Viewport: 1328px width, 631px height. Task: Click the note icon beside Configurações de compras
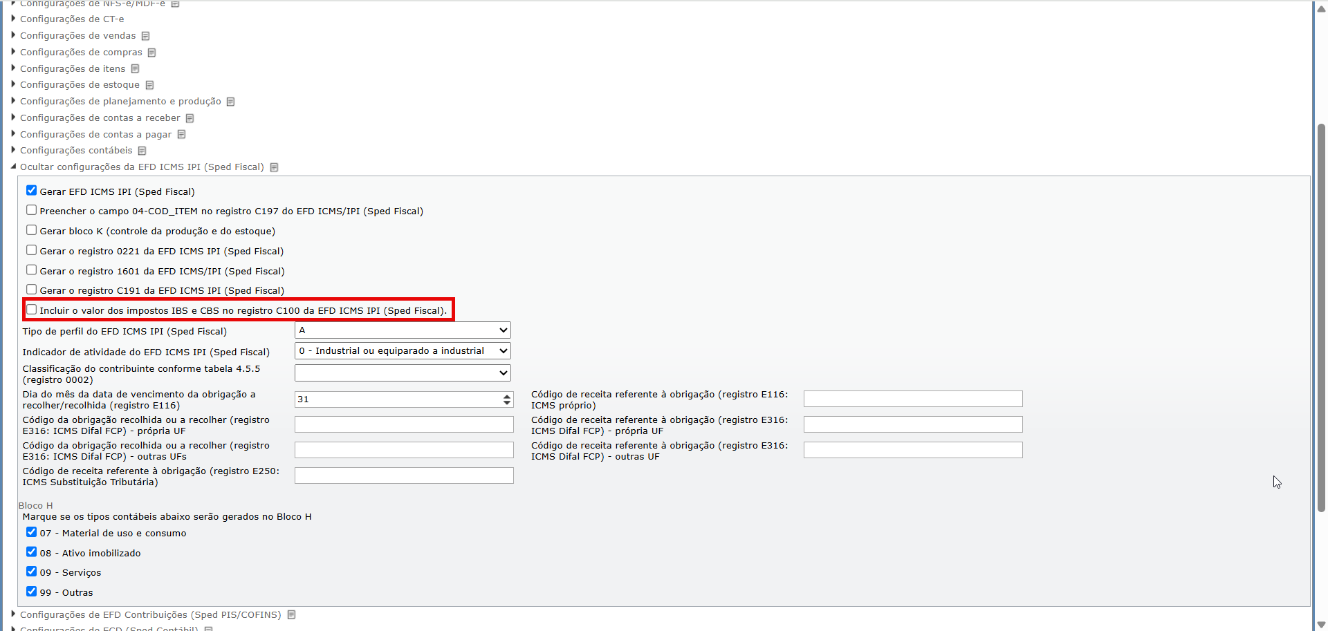pyautogui.click(x=151, y=53)
